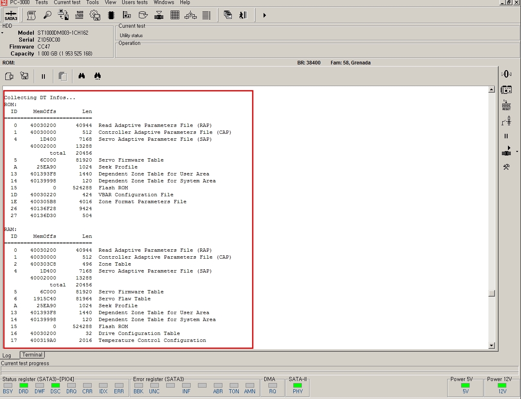
Task: Click the computer-to-device transfer icon
Action: click(64, 16)
